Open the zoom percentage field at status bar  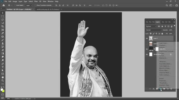point(9,99)
